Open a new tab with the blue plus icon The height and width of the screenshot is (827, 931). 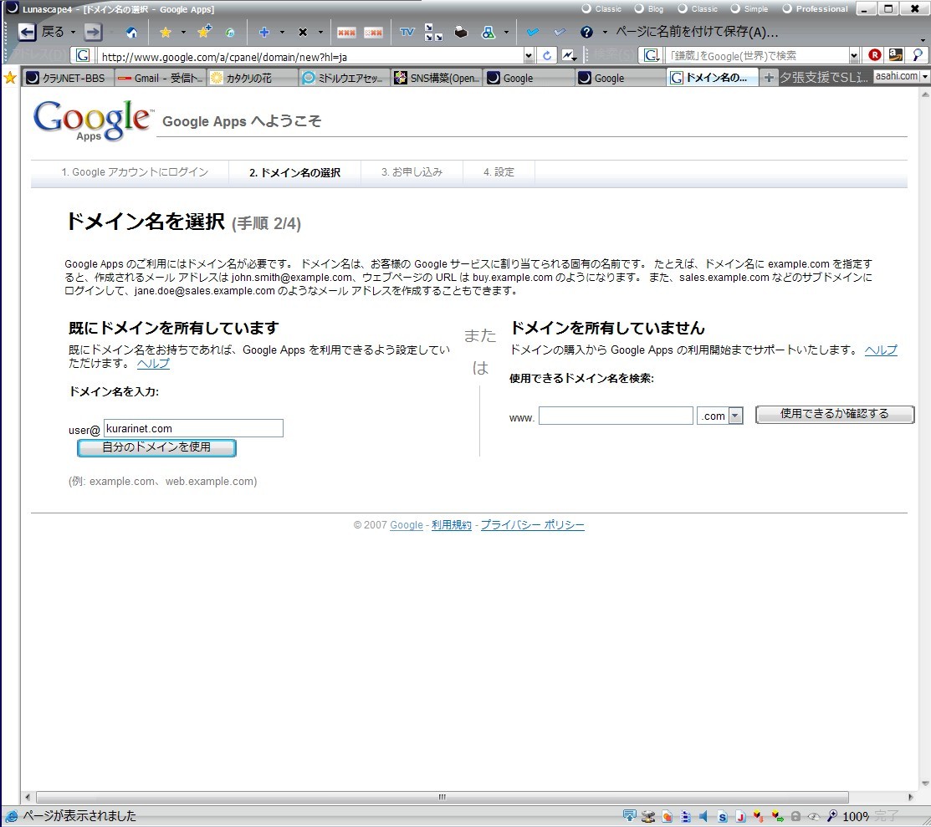click(264, 32)
